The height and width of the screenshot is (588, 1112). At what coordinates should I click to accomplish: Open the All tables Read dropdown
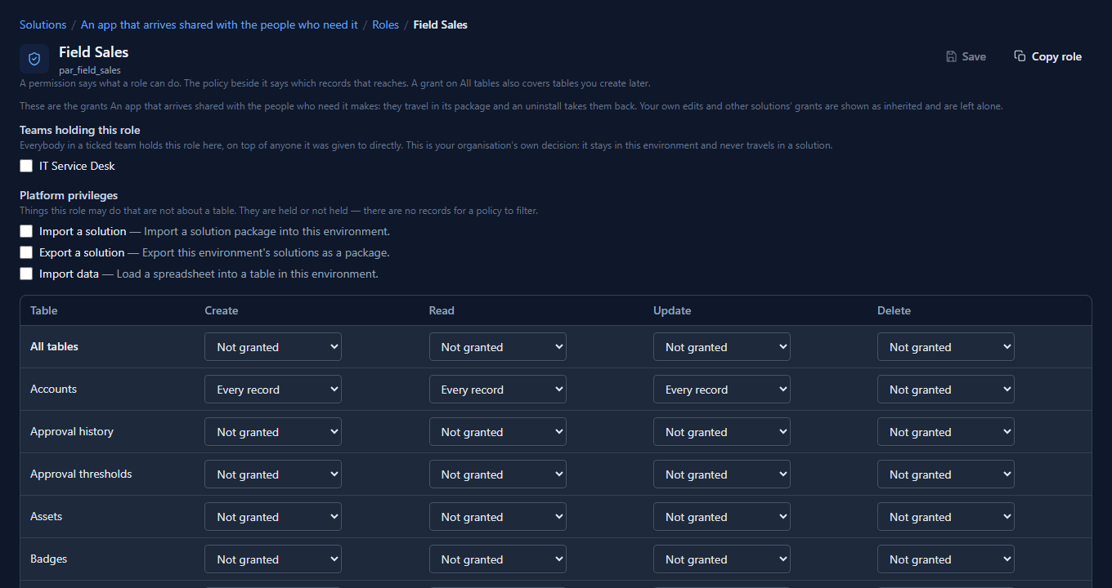click(x=497, y=347)
